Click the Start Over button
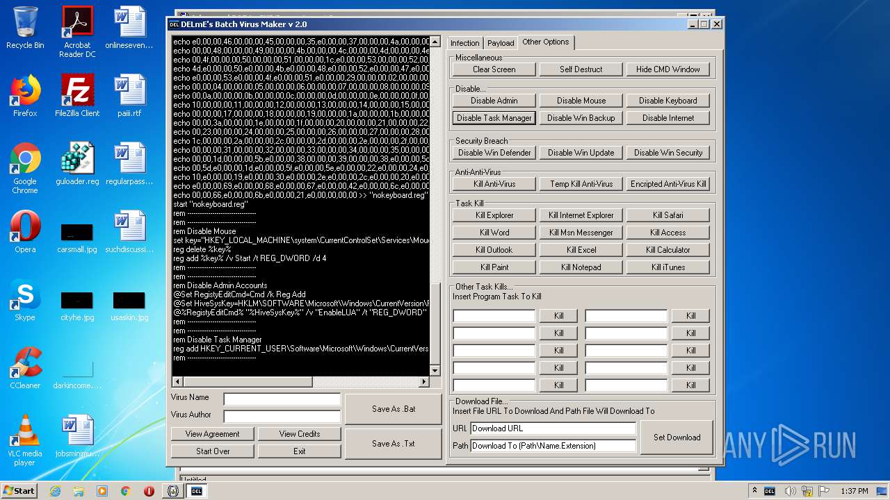 click(x=213, y=451)
